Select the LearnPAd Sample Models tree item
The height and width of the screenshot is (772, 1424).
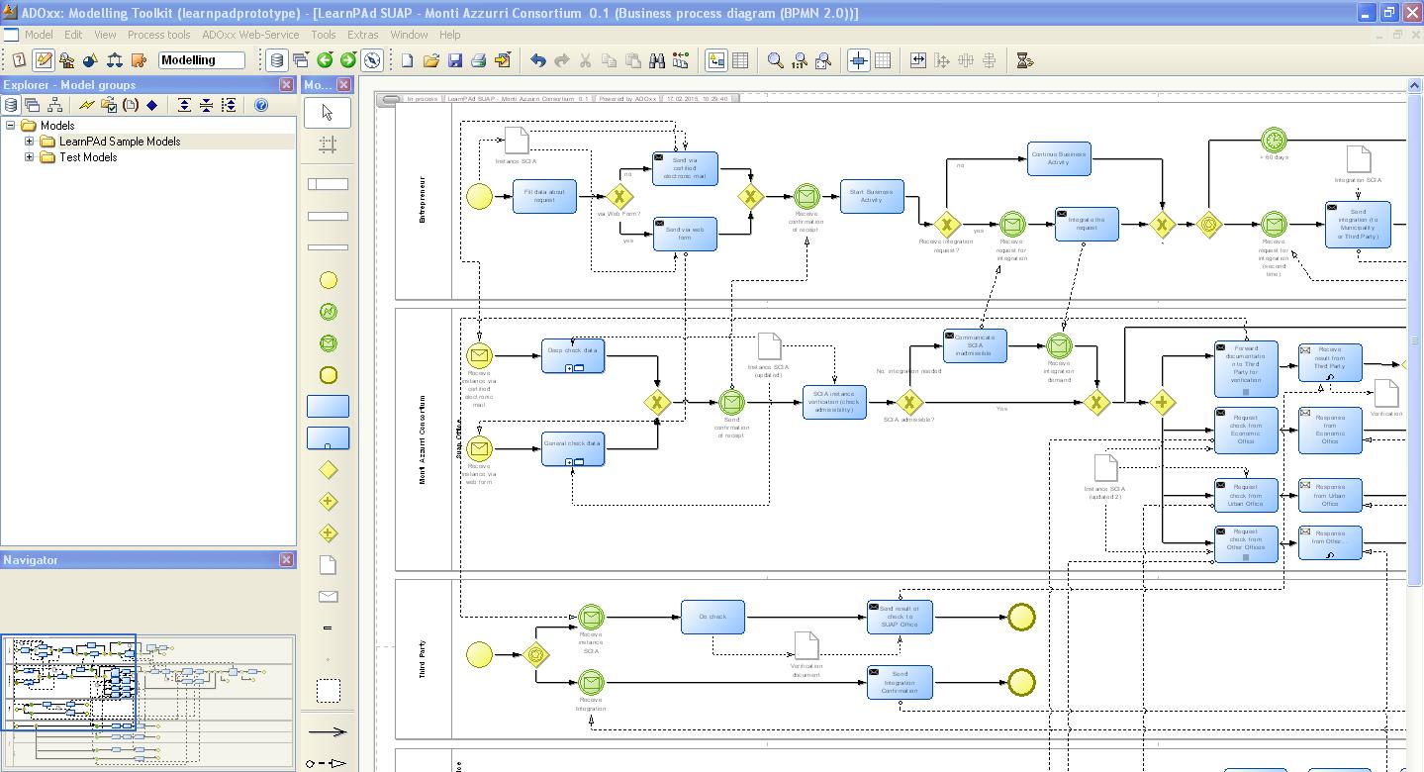120,142
